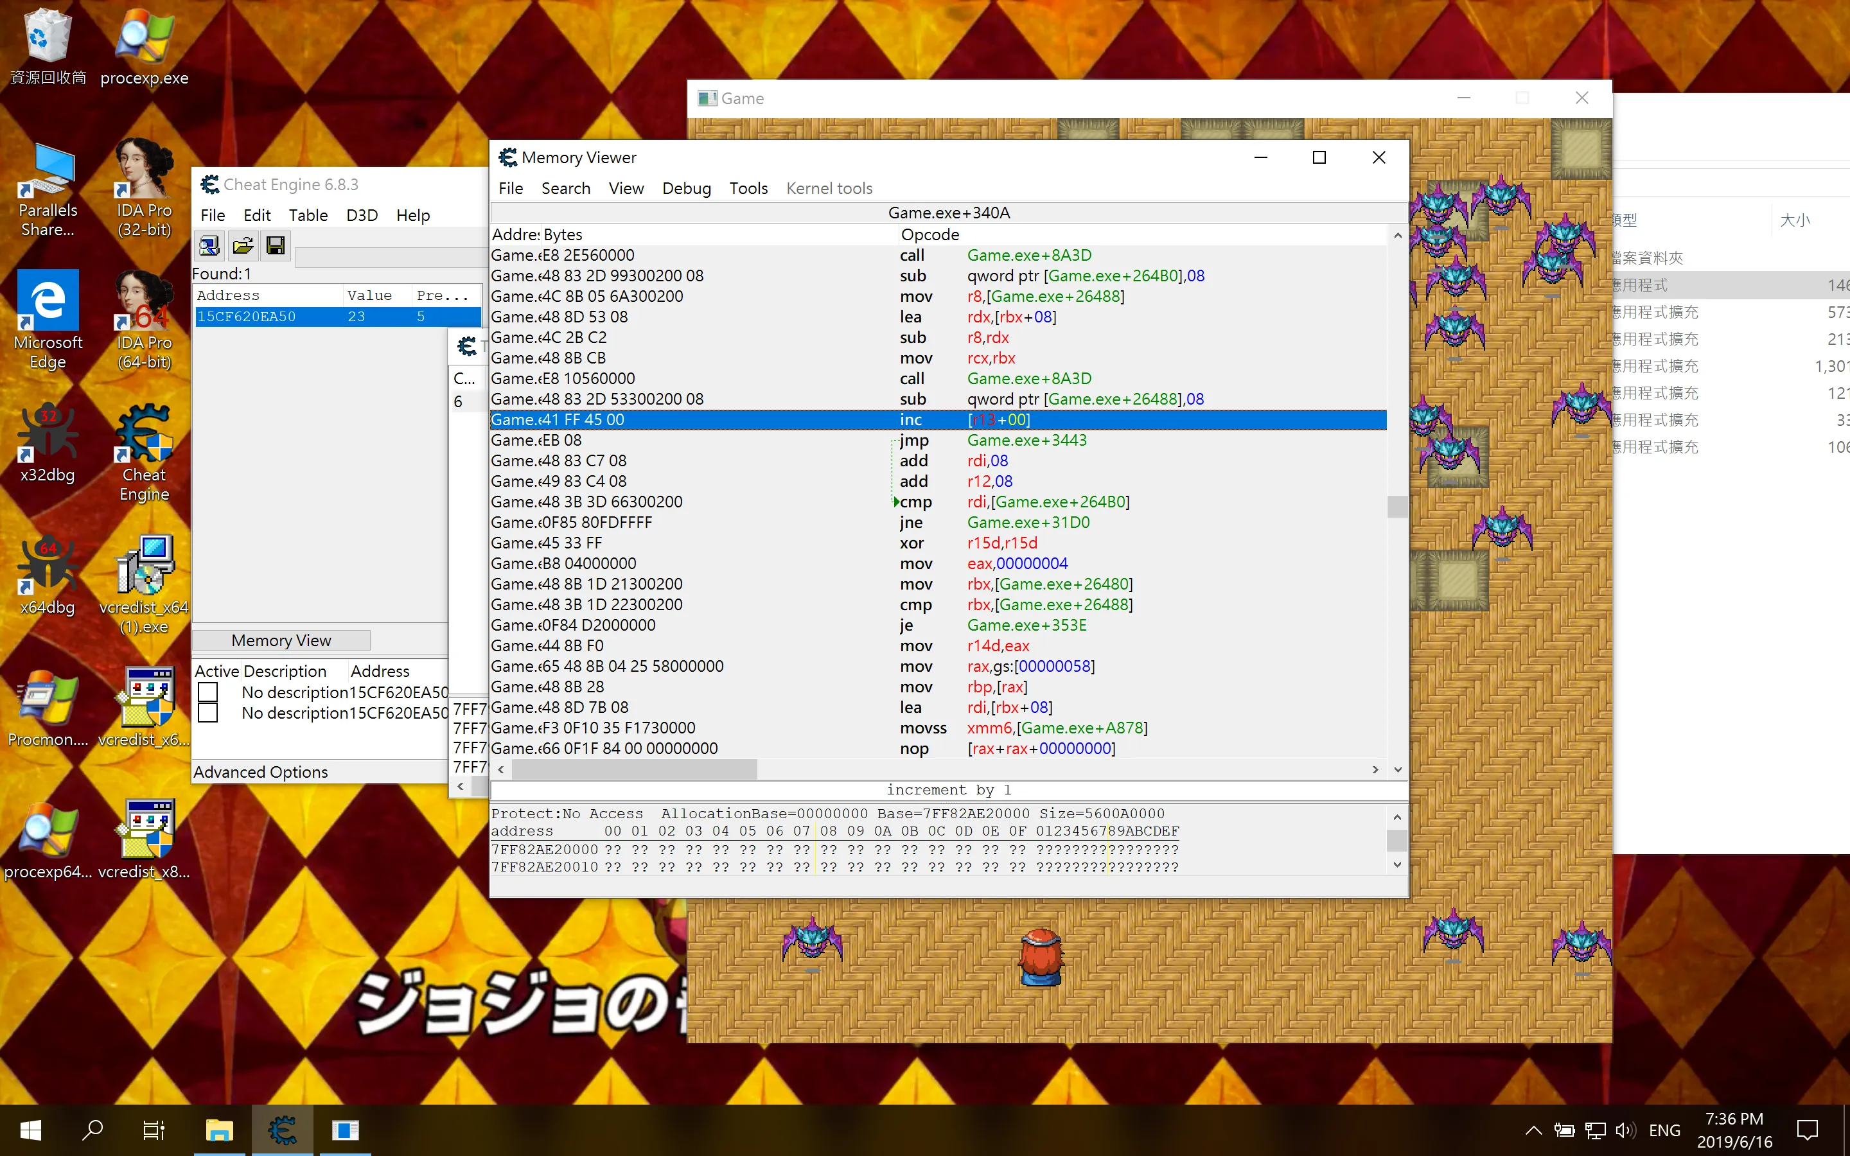Select the movss xmm6 instruction line

[938, 728]
